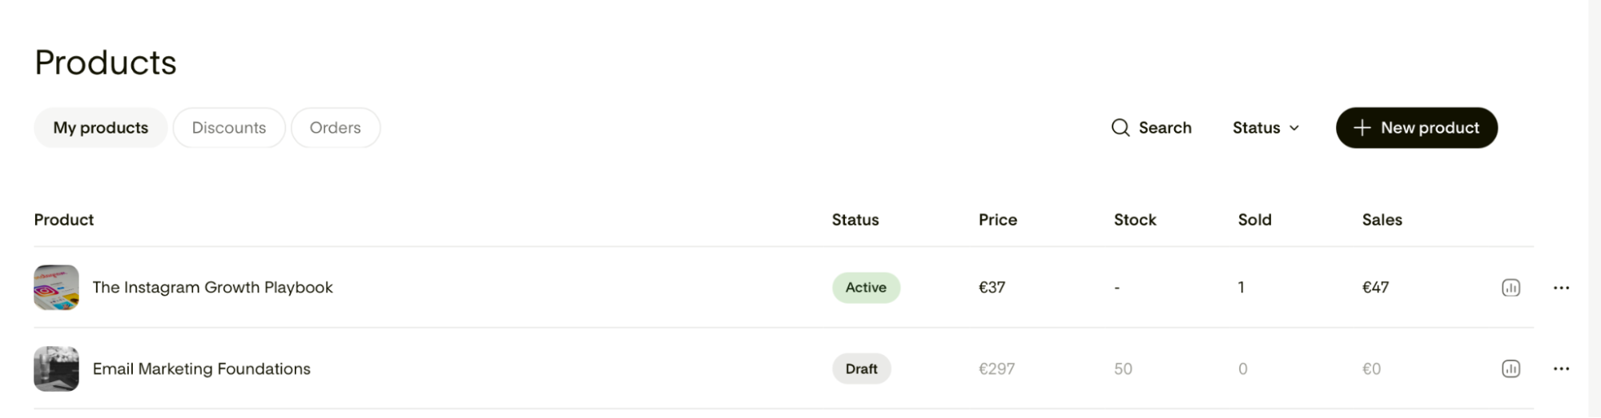This screenshot has width=1601, height=418.
Task: Click the plus icon on New product
Action: (x=1362, y=128)
